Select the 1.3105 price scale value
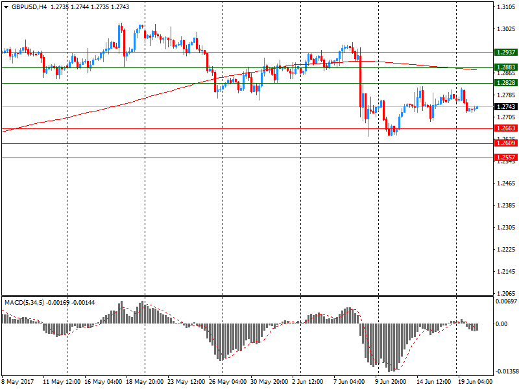 click(506, 7)
